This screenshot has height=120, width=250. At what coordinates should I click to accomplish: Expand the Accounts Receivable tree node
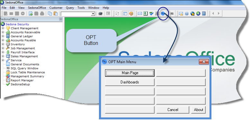click(3, 32)
